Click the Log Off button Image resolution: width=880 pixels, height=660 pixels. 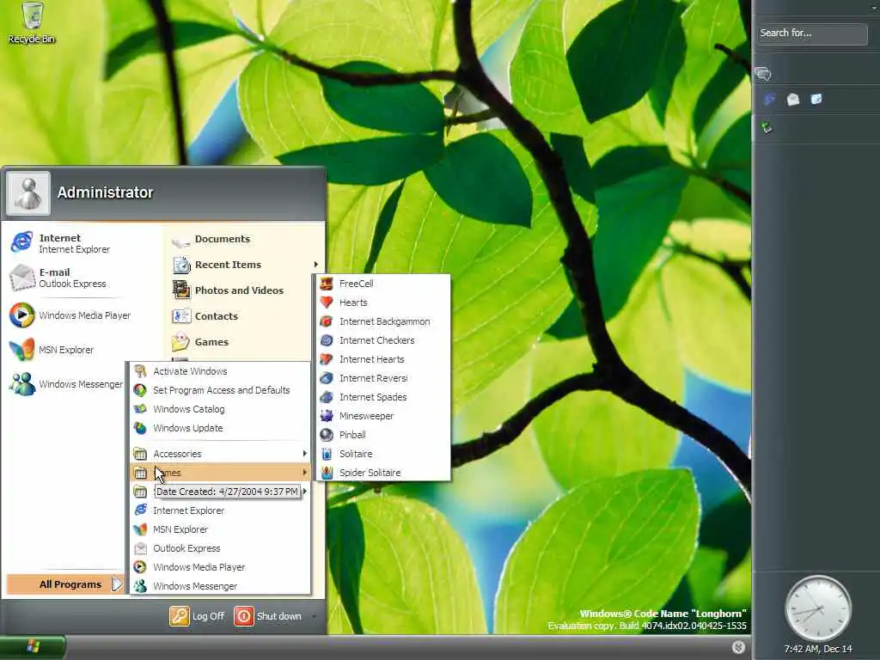(197, 616)
